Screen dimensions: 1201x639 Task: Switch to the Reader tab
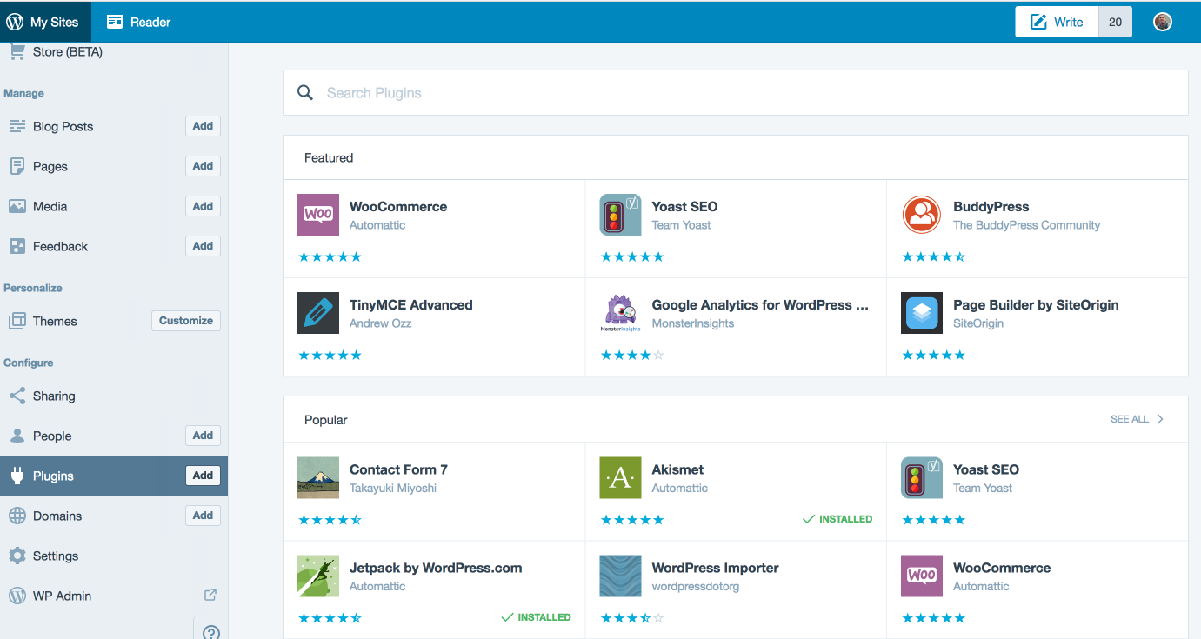coord(139,22)
